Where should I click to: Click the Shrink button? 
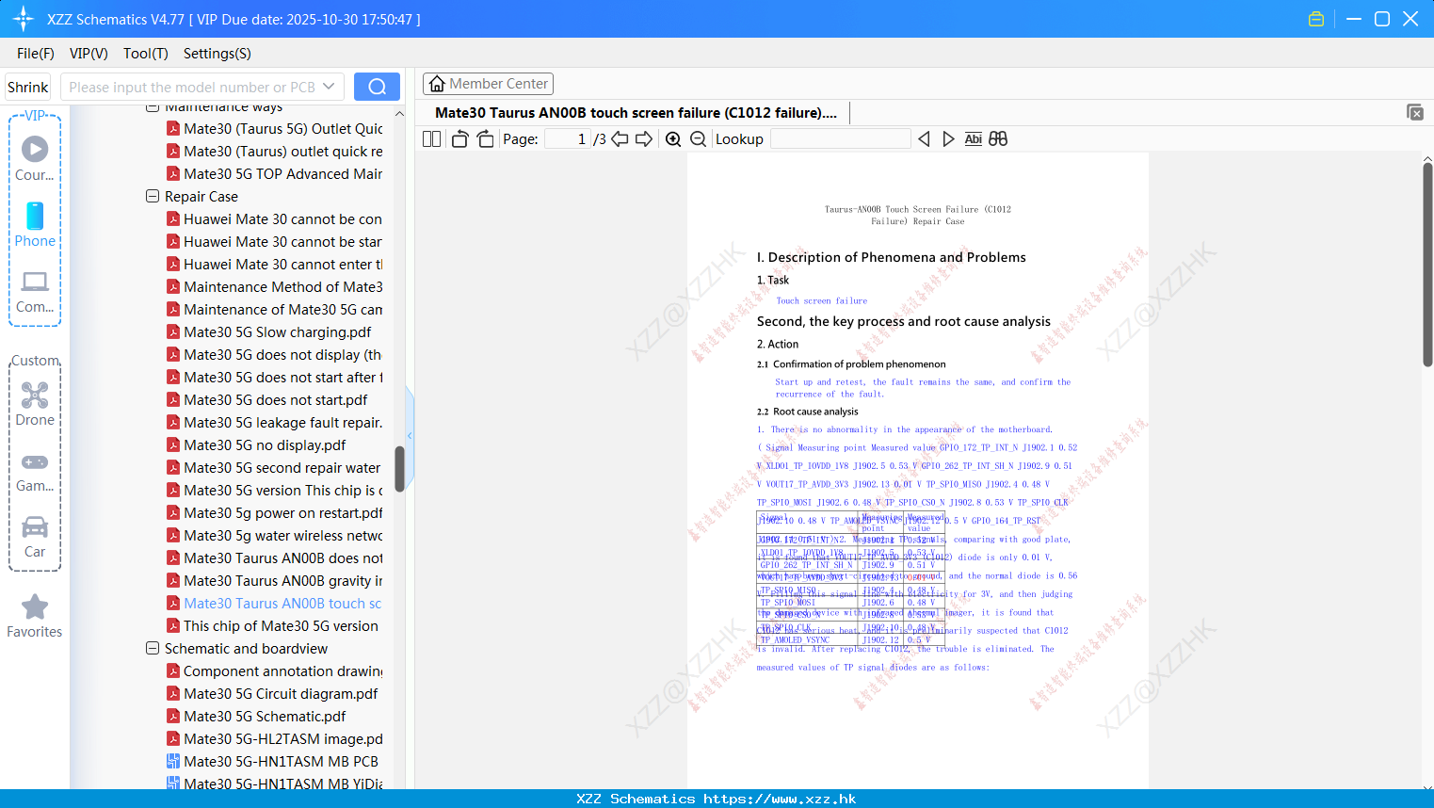pos(28,87)
